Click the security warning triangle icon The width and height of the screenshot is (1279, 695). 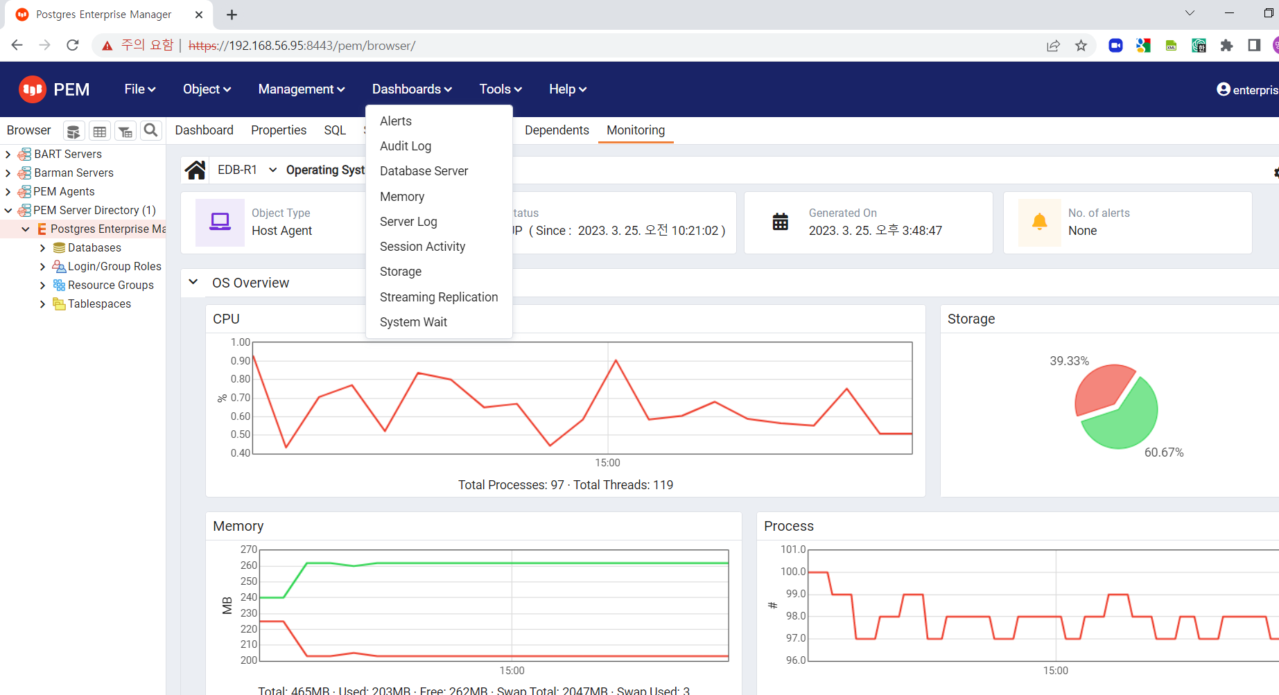(x=107, y=46)
